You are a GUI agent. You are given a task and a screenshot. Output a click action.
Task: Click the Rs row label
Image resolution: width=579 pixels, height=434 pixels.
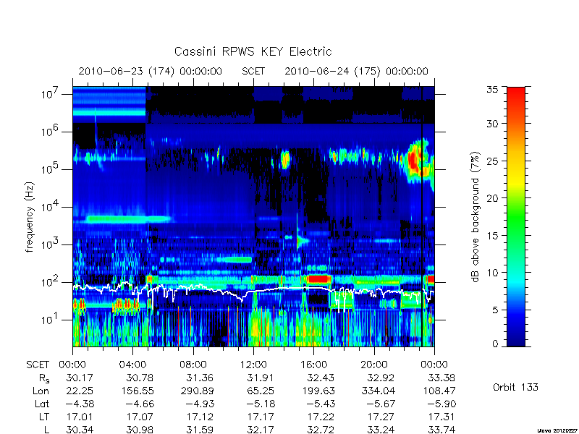[x=44, y=378]
